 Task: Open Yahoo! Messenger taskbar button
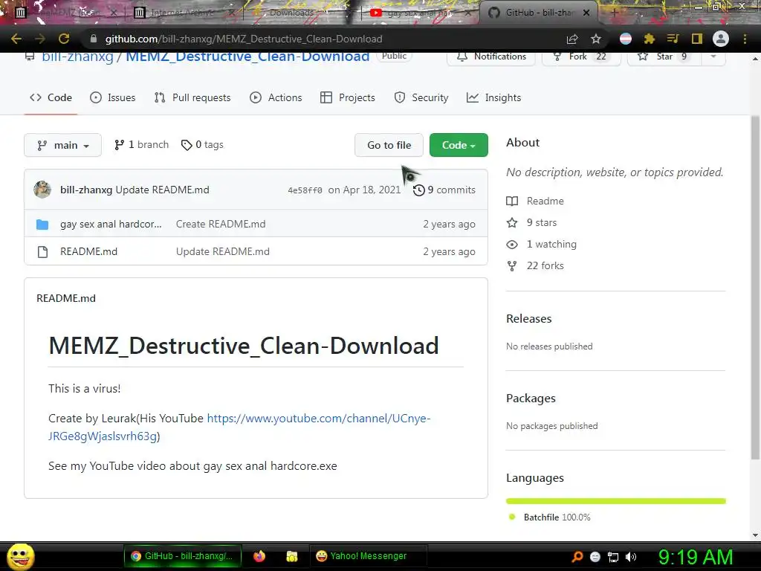368,556
